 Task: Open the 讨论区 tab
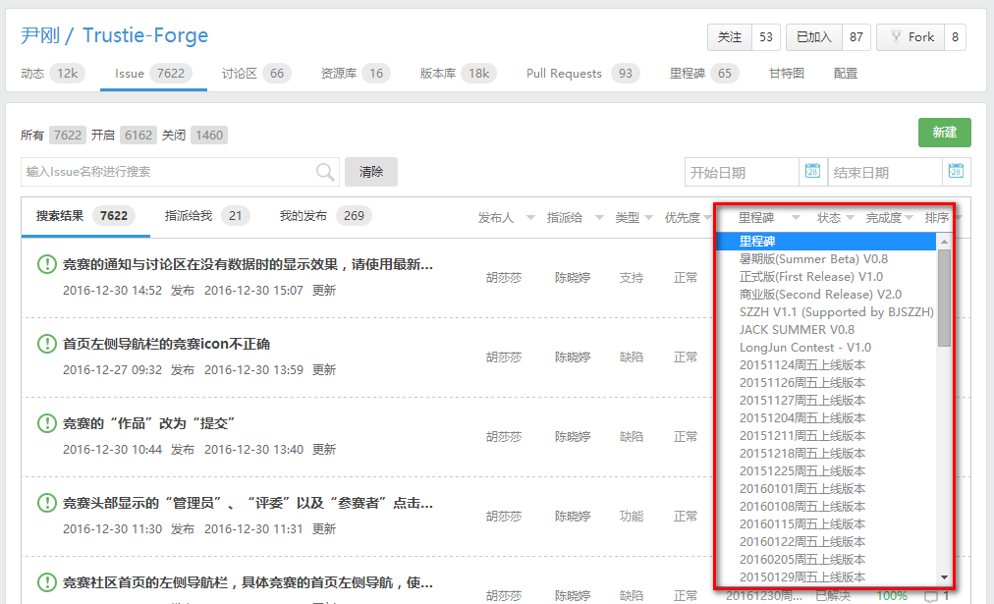pyautogui.click(x=256, y=74)
